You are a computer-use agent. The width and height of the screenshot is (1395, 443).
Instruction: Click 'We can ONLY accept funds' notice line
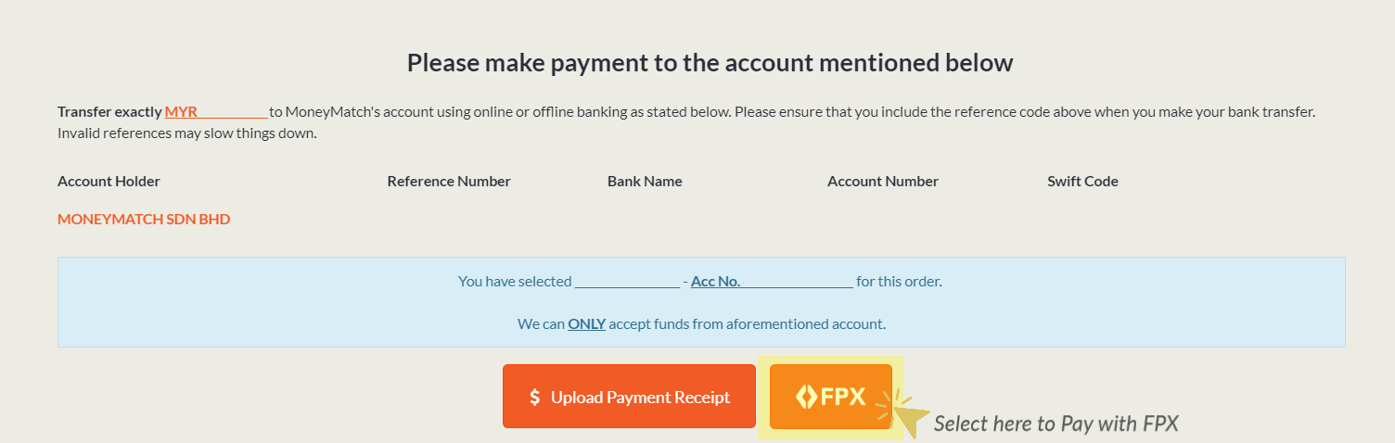701,323
